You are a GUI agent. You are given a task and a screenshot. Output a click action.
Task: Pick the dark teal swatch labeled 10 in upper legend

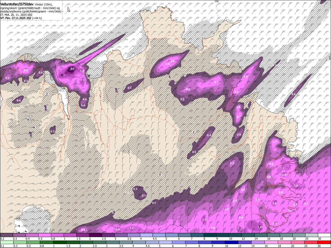[235, 235]
